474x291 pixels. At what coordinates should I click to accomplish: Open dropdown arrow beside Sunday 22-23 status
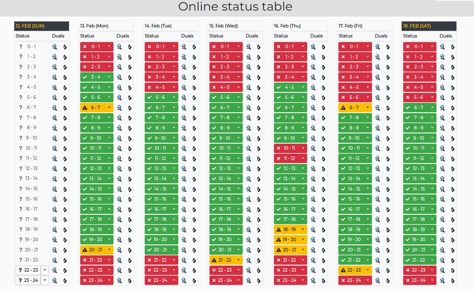coord(45,270)
